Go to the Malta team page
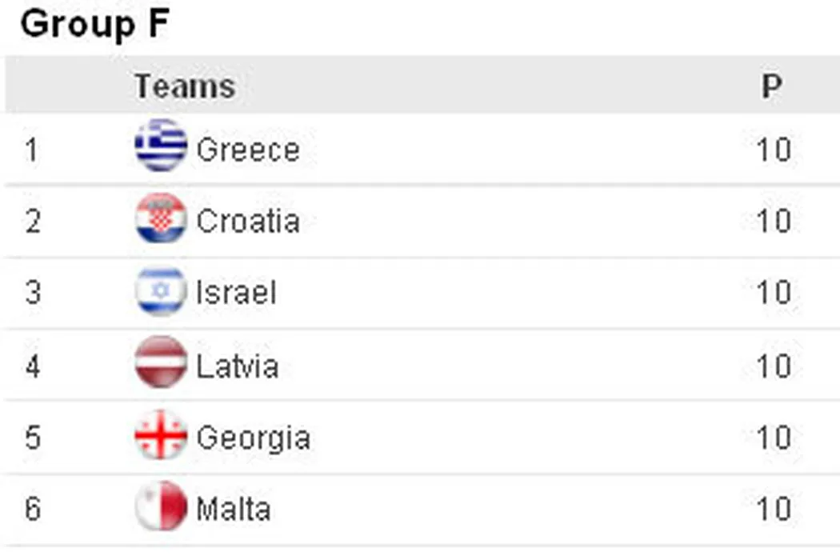Screen dimensions: 840x560 coord(233,510)
